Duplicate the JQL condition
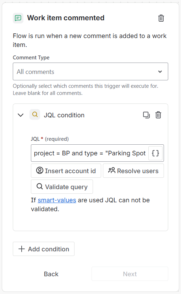181x294 pixels. (146, 115)
